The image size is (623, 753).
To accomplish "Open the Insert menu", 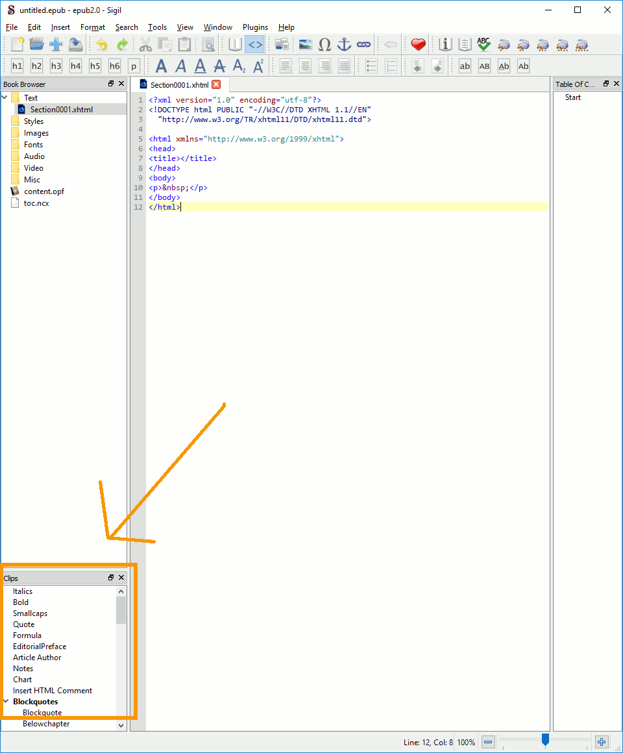I will click(60, 27).
